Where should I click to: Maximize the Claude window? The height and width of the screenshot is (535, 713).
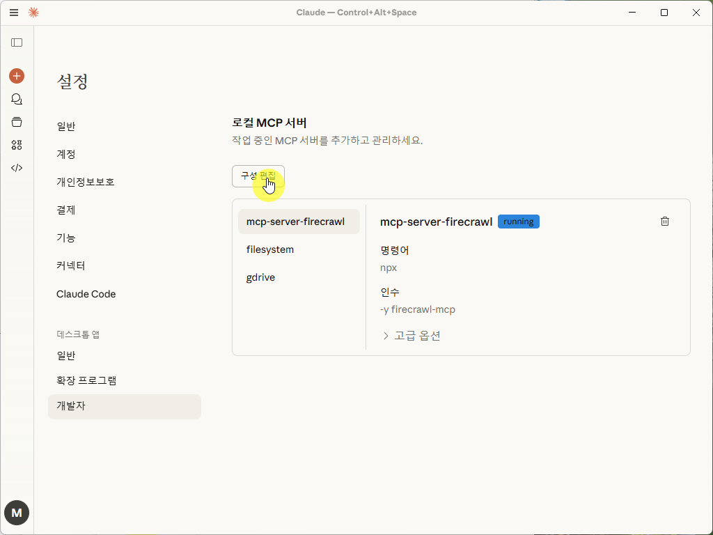pyautogui.click(x=664, y=13)
